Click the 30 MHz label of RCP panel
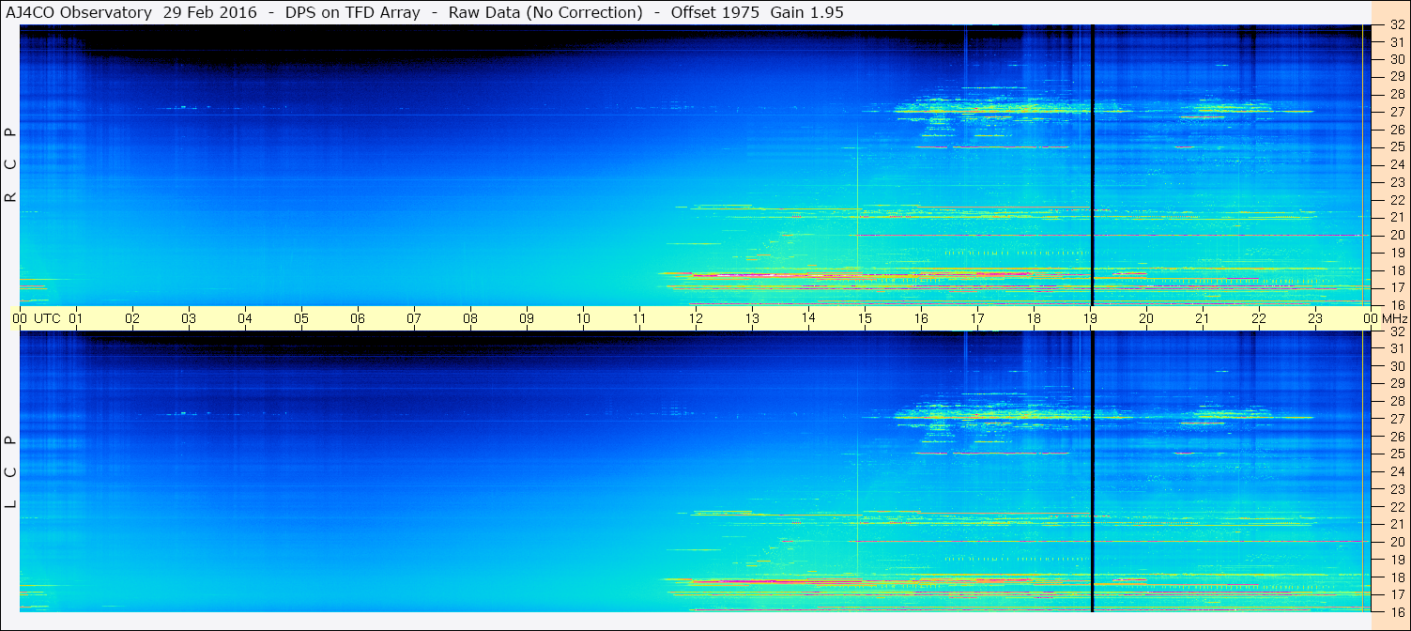 [1397, 59]
